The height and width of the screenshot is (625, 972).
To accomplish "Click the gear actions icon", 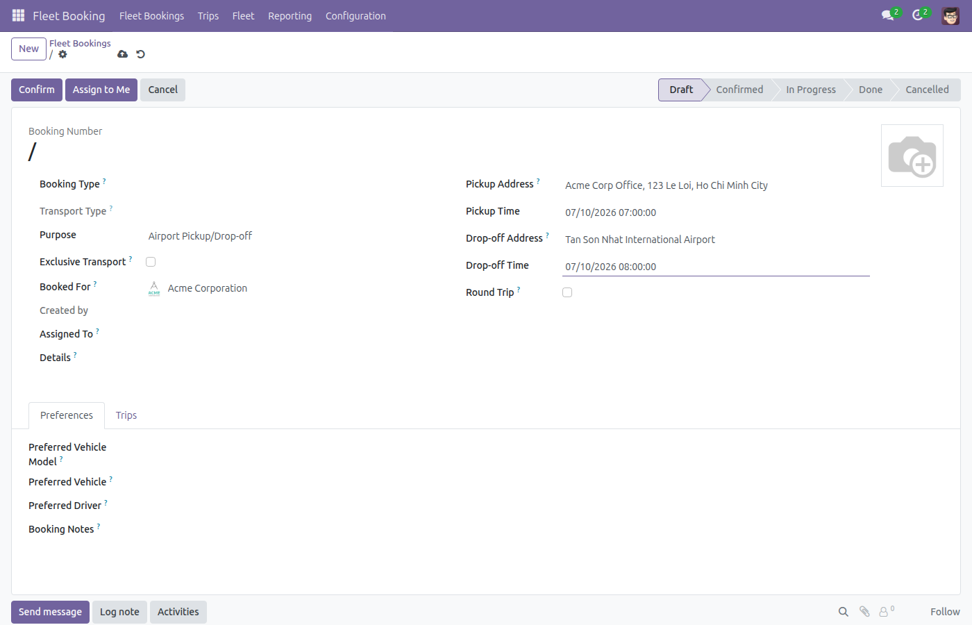I will [x=62, y=54].
